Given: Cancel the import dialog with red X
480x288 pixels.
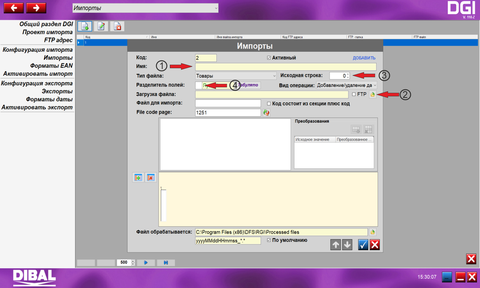Looking at the screenshot, I should pos(375,244).
